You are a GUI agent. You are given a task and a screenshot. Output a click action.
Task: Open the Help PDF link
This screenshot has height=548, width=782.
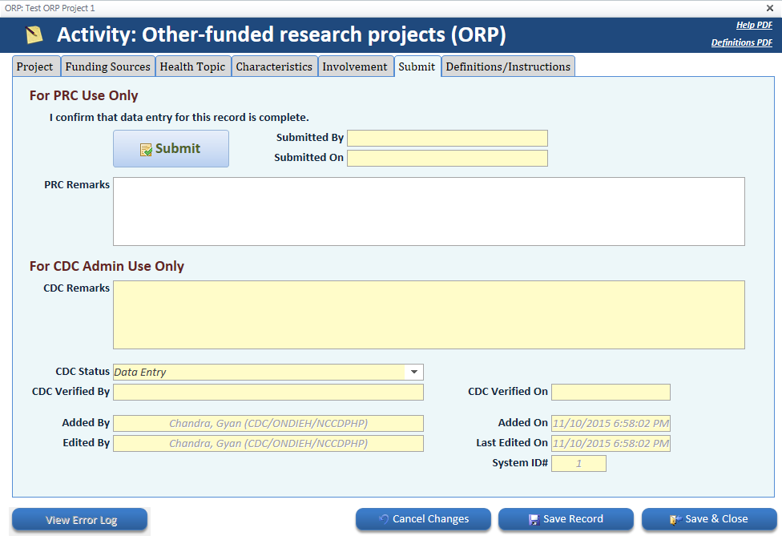(754, 25)
